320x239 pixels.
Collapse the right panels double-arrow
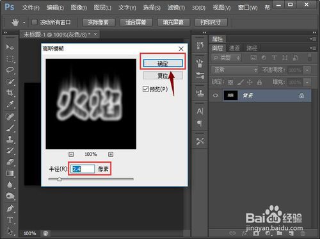point(314,33)
